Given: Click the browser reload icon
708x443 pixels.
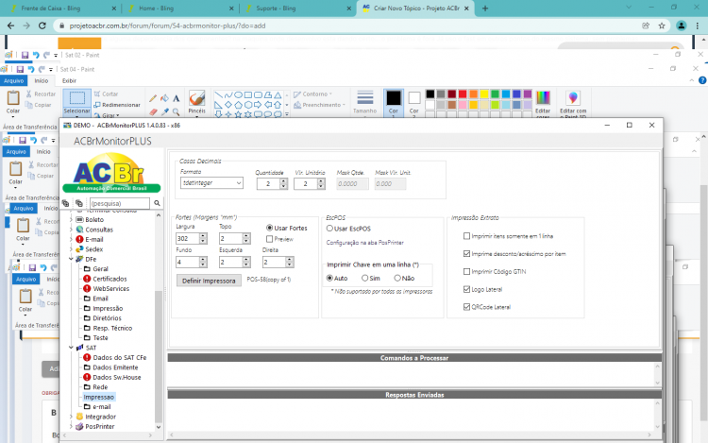Looking at the screenshot, I should pos(42,26).
